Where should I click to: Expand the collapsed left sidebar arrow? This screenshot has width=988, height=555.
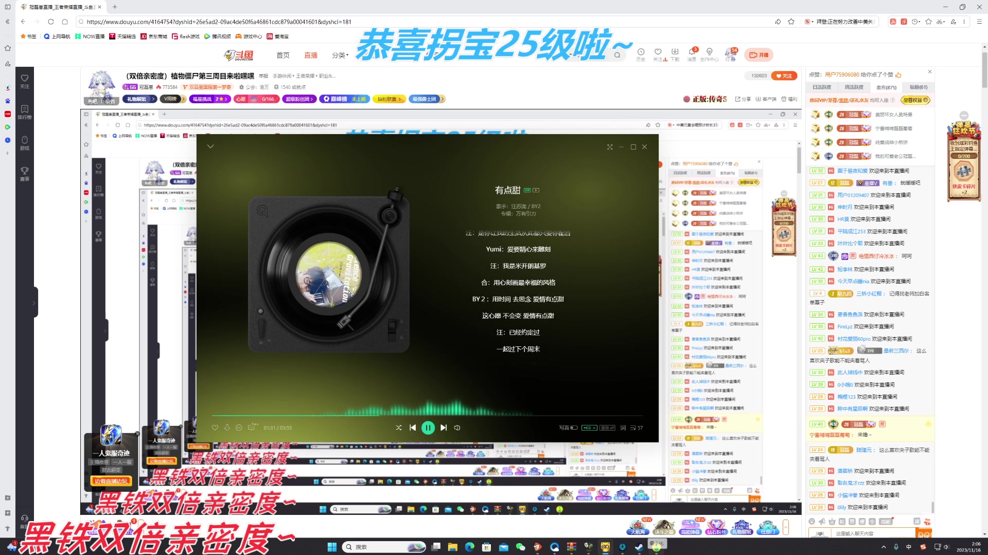(34, 303)
